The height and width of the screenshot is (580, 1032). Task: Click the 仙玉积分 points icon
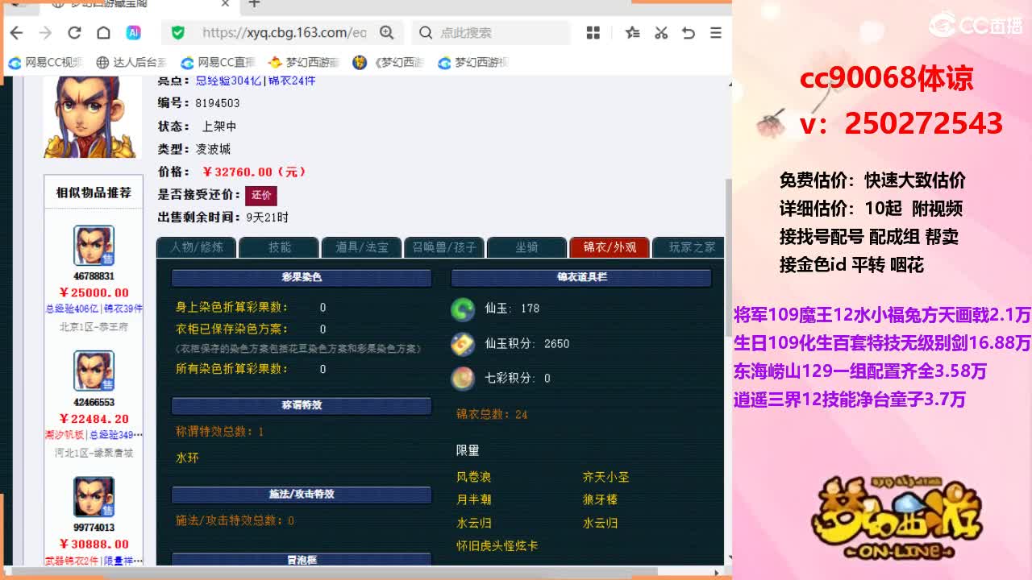(x=463, y=344)
